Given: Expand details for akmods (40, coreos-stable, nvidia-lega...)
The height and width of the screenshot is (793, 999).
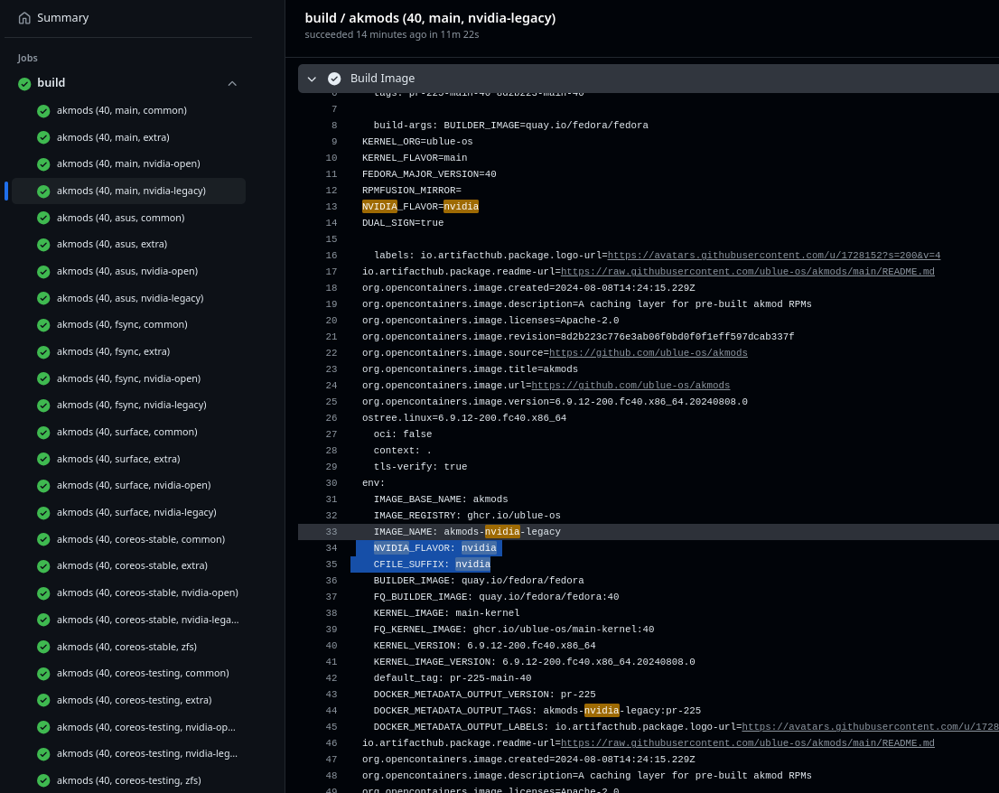Looking at the screenshot, I should pos(147,620).
